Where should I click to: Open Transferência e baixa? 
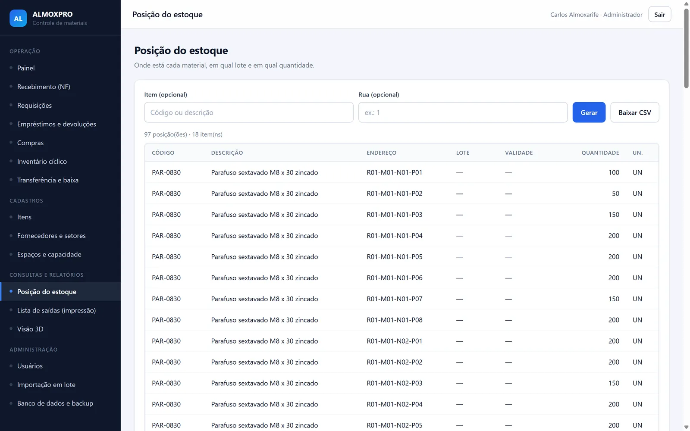pyautogui.click(x=48, y=180)
